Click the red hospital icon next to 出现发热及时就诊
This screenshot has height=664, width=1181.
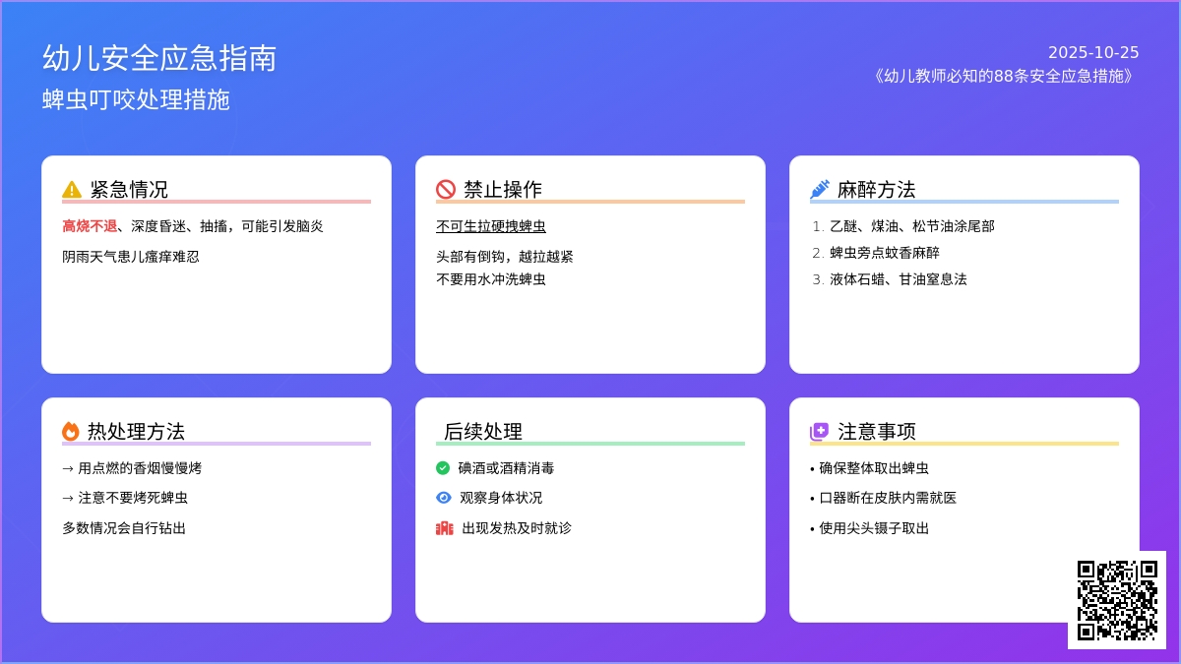click(444, 528)
